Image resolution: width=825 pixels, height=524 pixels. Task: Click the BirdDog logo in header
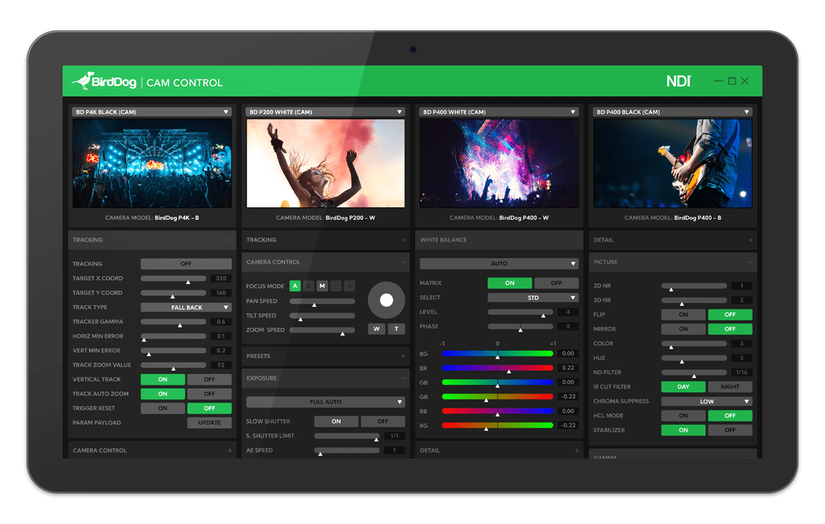[104, 82]
